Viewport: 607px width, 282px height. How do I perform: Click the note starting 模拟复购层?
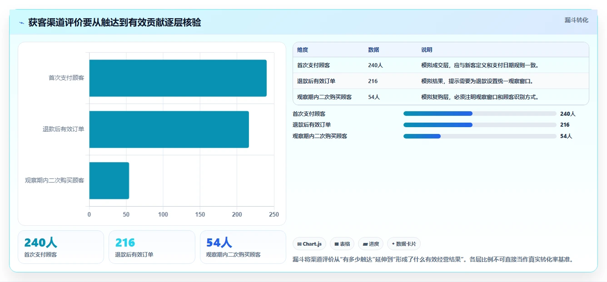(480, 97)
